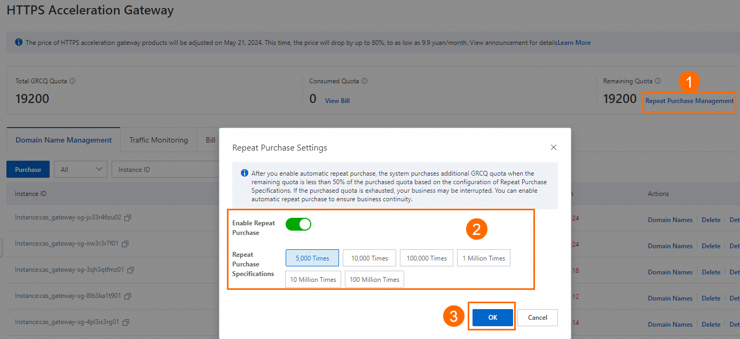Copy instance ID cas_gateway-sg-irw3r3r7f01
740x339 pixels.
[125, 244]
